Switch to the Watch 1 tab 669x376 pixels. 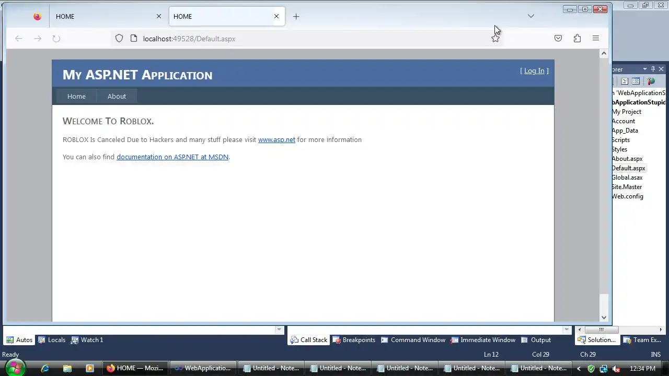click(87, 340)
